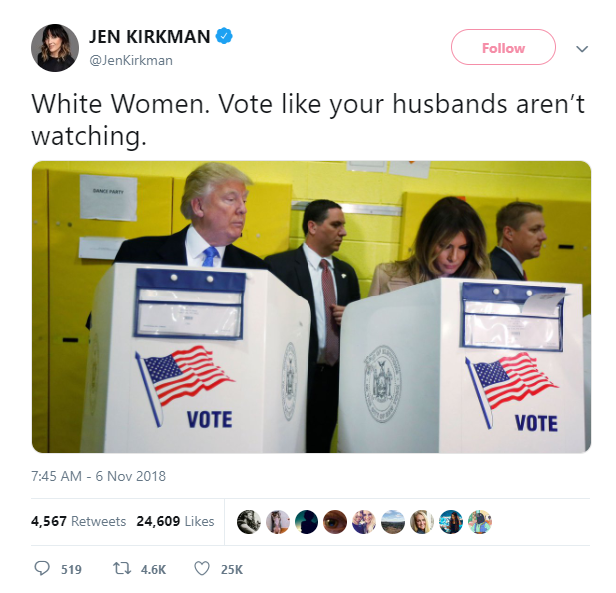Open the voting booth photo

point(311,306)
